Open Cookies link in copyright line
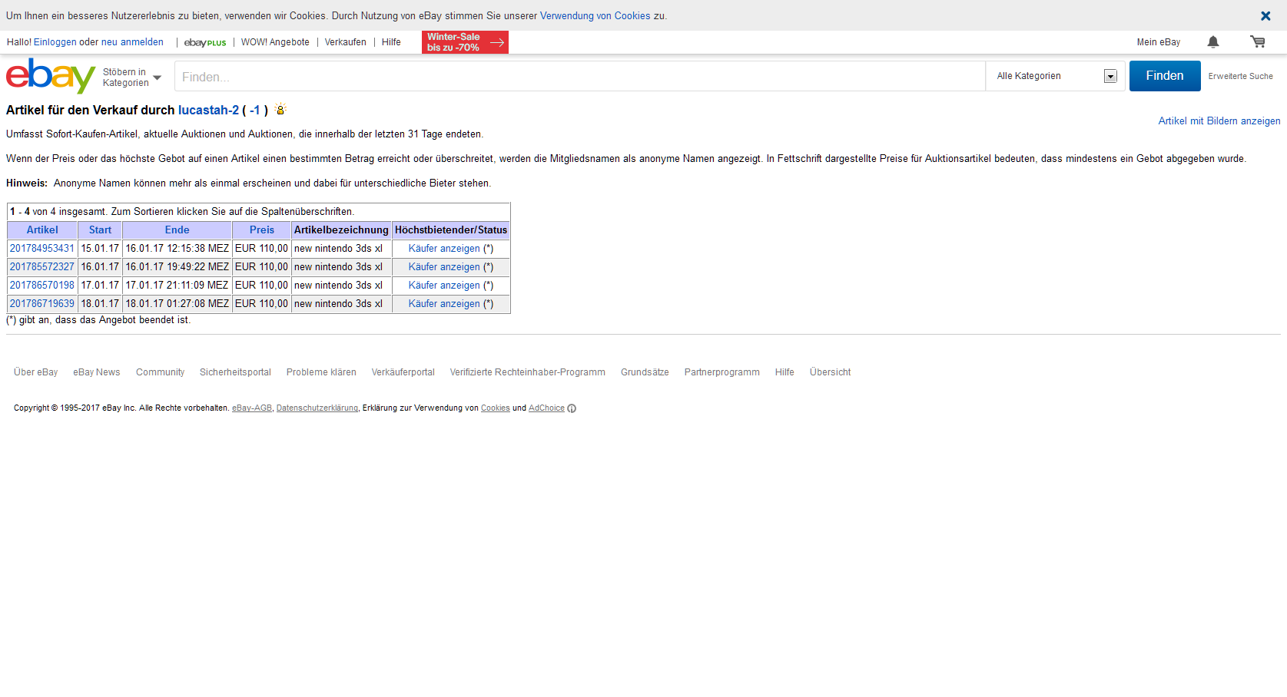Image resolution: width=1287 pixels, height=697 pixels. point(496,408)
